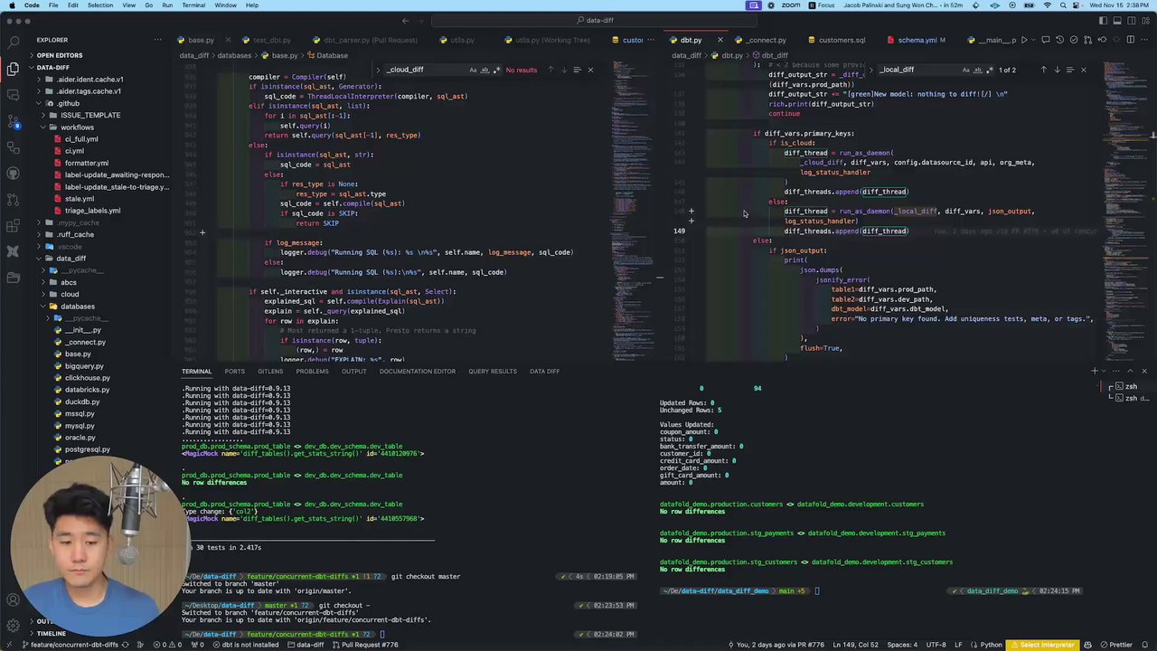The image size is (1157, 651).
Task: Change the Spaces: 4 indentation setting
Action: pos(902,645)
